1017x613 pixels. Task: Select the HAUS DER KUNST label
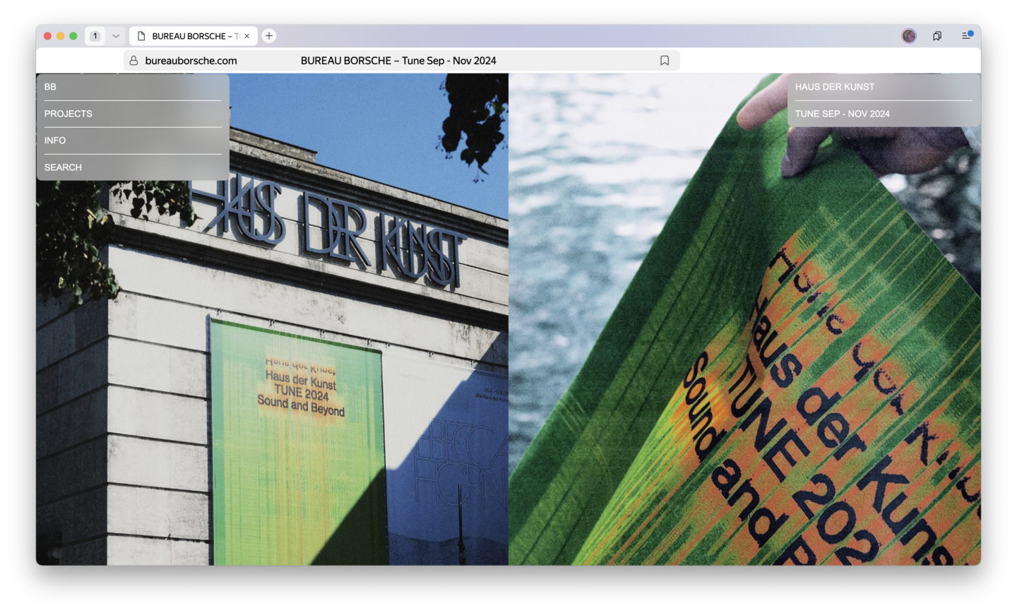[x=835, y=87]
